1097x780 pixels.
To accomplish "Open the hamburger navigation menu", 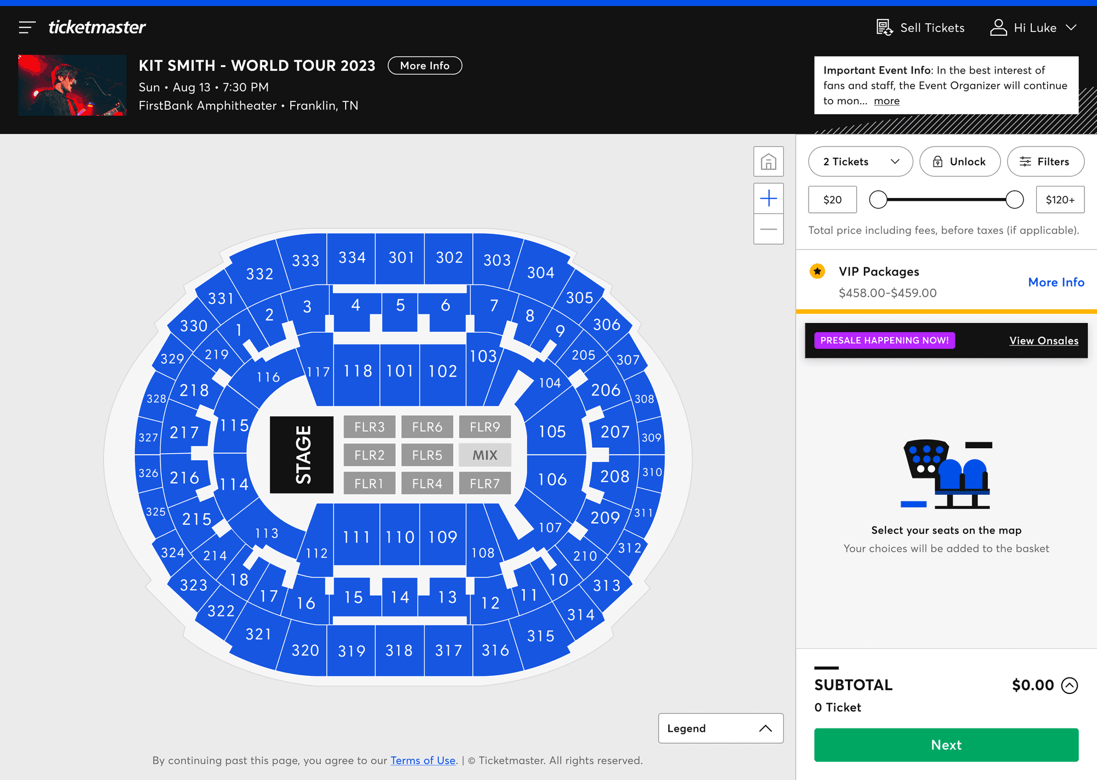I will point(27,27).
